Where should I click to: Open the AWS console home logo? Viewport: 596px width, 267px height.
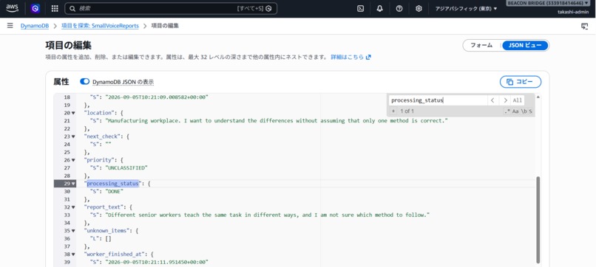point(12,8)
